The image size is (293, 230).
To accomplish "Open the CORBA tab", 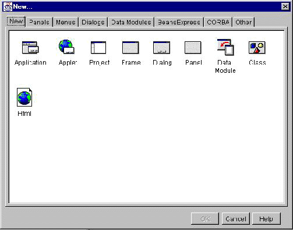I will [x=218, y=22].
